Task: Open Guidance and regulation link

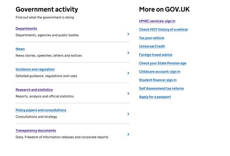Action: [x=35, y=69]
